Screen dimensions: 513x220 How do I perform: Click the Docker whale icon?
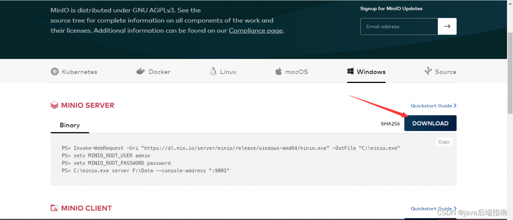coord(140,71)
